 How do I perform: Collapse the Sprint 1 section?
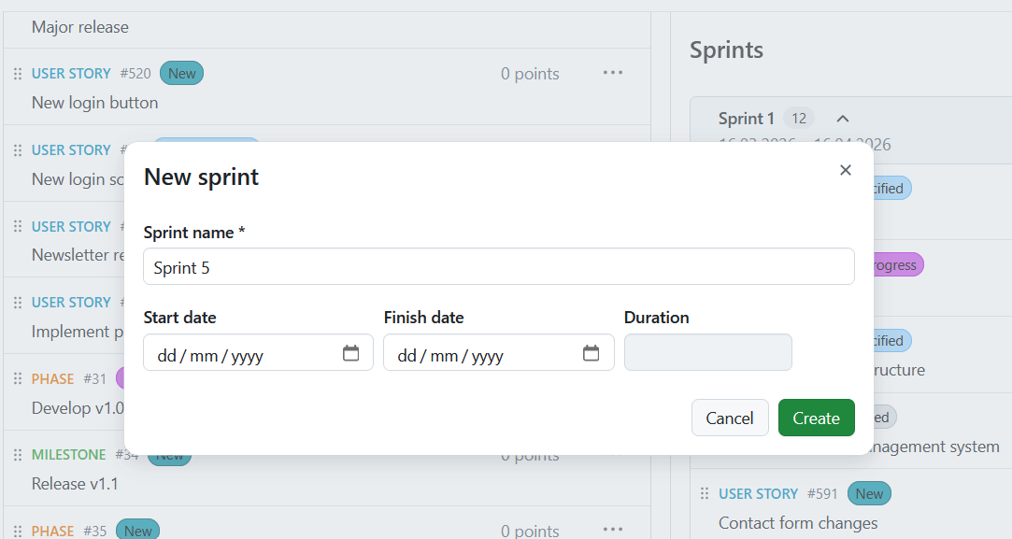coord(843,119)
